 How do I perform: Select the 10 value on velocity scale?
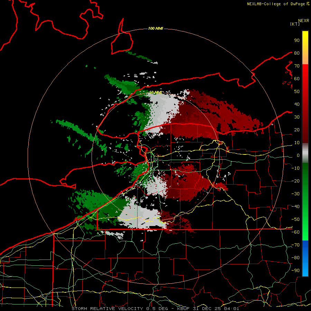(x=297, y=143)
